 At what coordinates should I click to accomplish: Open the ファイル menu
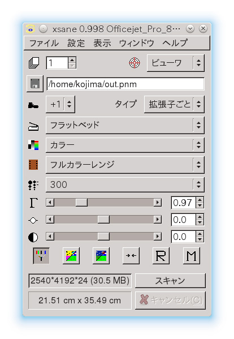(44, 43)
